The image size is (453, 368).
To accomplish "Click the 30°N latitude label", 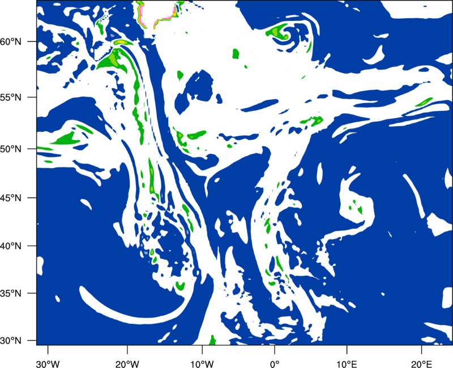I will coord(11,341).
